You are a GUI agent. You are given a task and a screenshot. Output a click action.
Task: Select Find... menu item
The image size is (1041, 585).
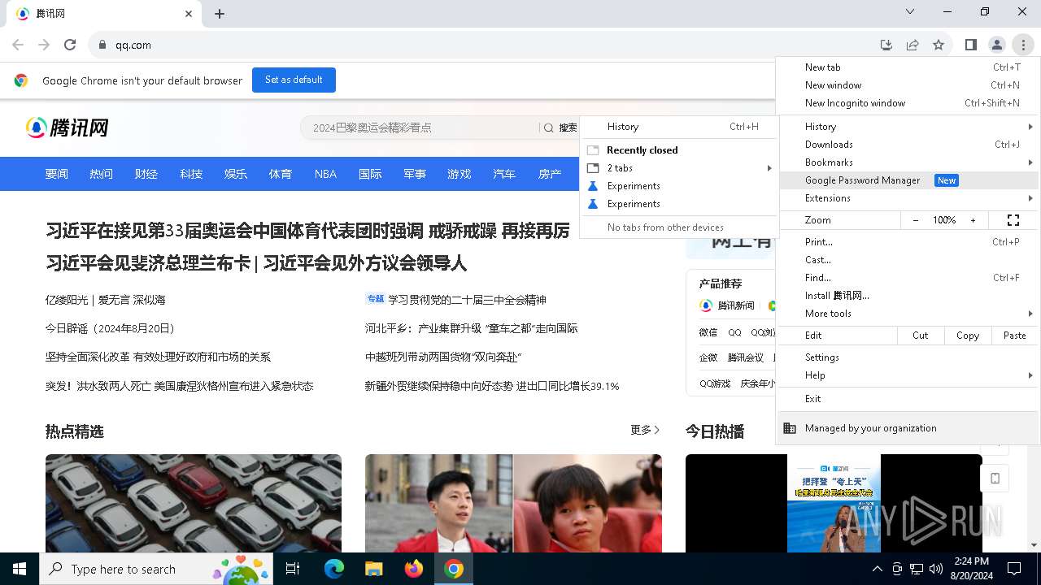pos(908,278)
